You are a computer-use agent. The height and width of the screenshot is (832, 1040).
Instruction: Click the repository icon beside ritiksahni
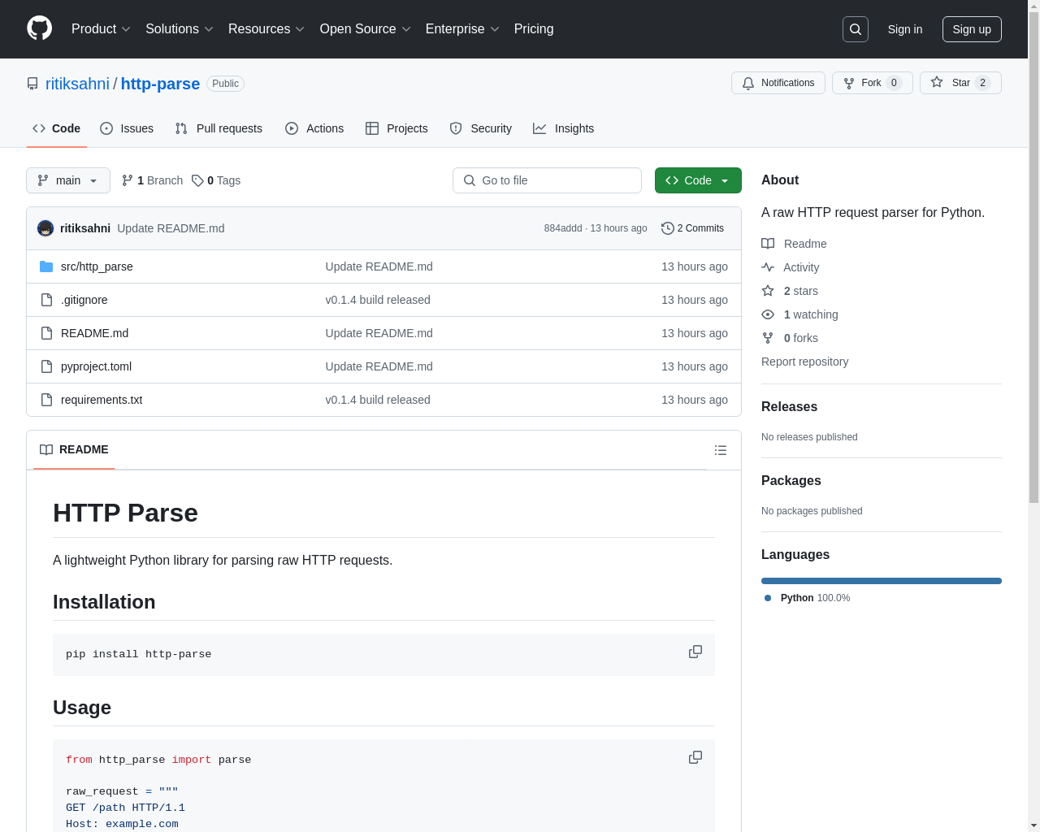tap(32, 84)
